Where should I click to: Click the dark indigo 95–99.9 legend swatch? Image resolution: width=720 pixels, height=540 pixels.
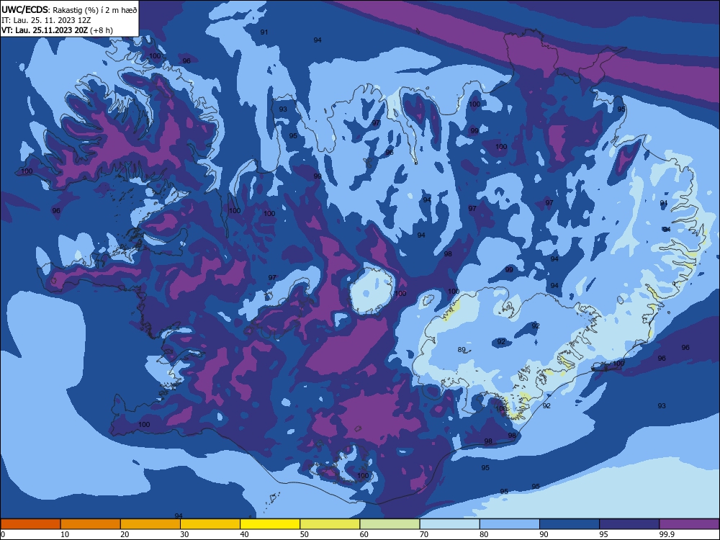(x=629, y=524)
